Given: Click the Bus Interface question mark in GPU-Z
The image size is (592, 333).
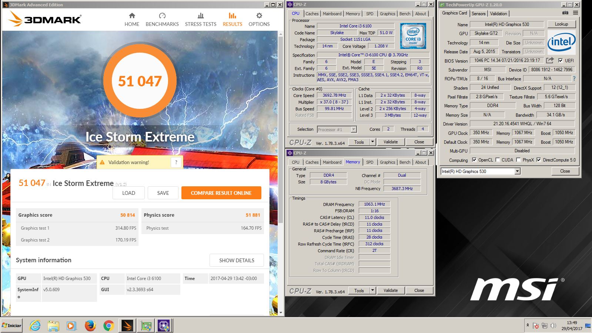Looking at the screenshot, I should [x=574, y=79].
